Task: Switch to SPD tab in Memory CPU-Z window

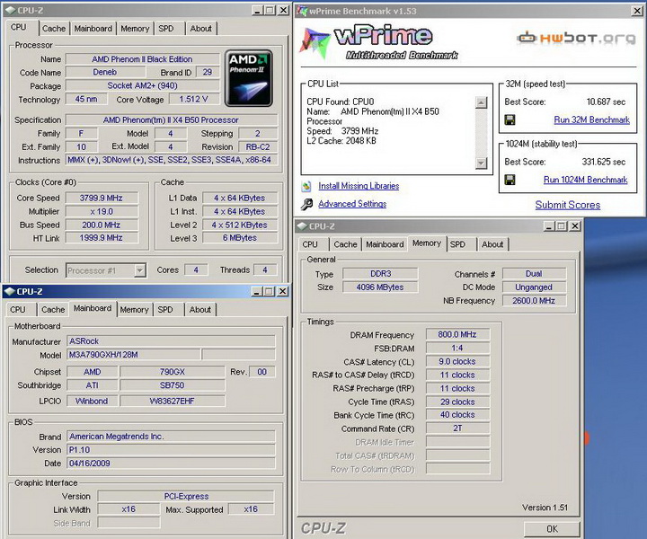Action: tap(457, 244)
